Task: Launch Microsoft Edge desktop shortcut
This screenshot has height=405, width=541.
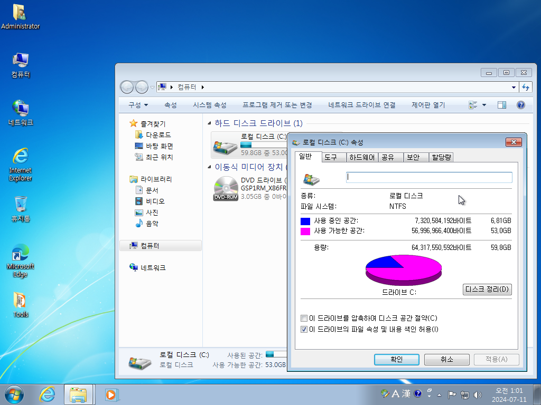Action: point(21,261)
